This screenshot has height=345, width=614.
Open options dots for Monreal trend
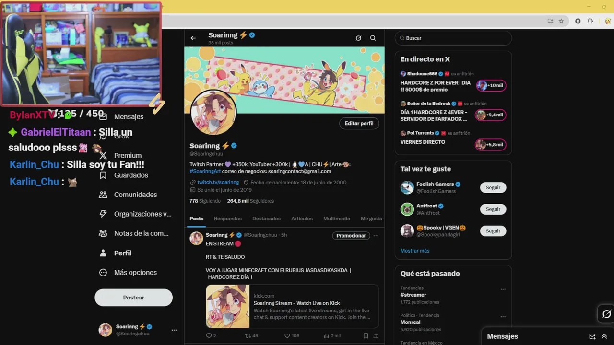pyautogui.click(x=503, y=317)
